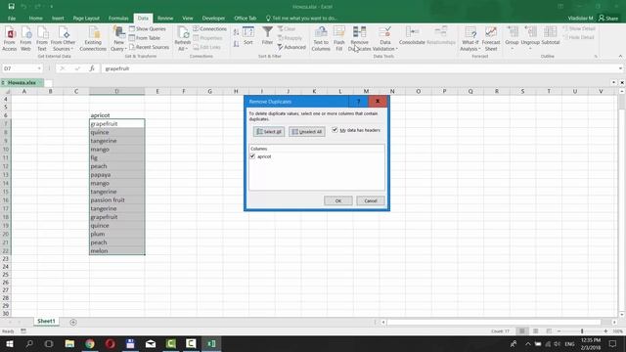Click the Select All button
626x352 pixels.
coord(269,132)
